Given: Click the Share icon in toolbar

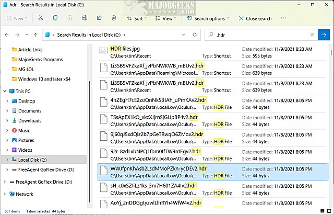Looking at the screenshot, I should tap(99, 18).
